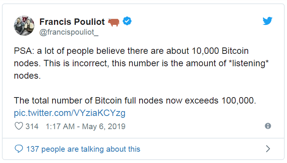Click the Francis Pouliot display name
Viewport: 287px width, 163px height.
[x=72, y=22]
